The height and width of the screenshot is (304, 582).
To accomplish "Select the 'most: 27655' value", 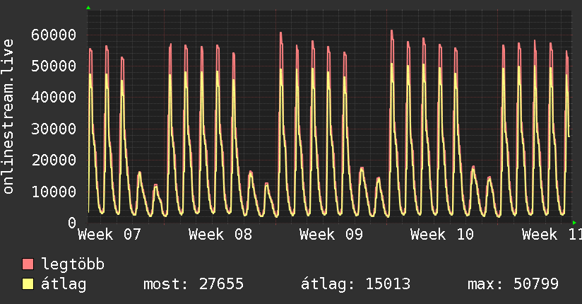I will (194, 284).
